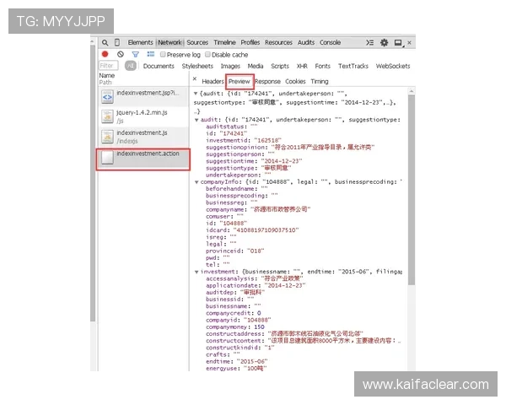Select the indexinvestment.js request row

pyautogui.click(x=143, y=137)
